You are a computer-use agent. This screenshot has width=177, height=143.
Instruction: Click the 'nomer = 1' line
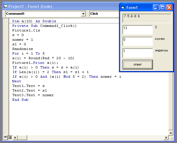pyautogui.click(x=23, y=40)
